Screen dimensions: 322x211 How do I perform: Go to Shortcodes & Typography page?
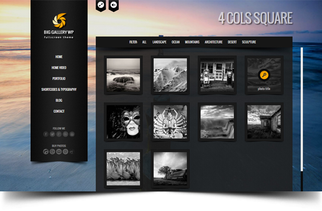[x=59, y=89]
